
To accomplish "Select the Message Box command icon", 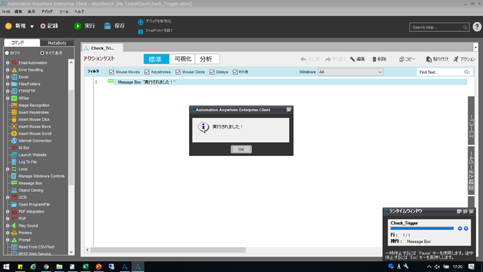I will coord(14,183).
